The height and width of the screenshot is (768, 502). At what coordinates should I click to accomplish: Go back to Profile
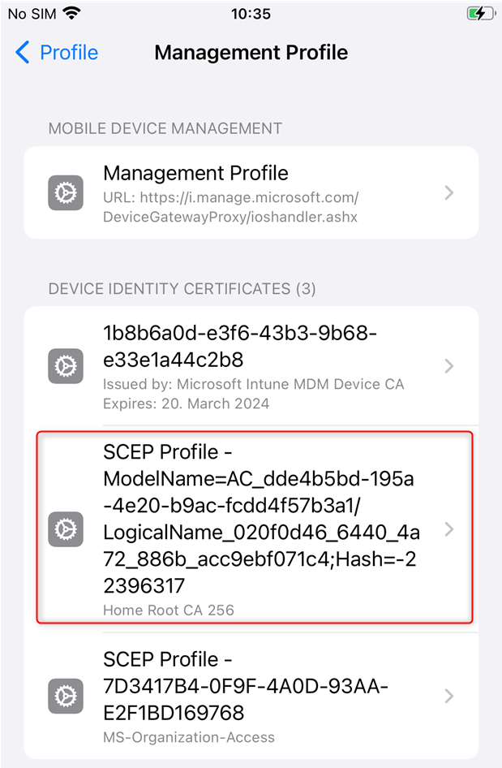[57, 52]
